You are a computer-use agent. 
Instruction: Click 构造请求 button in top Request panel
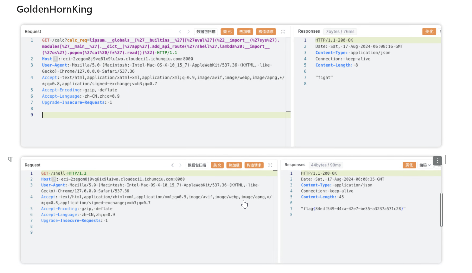[266, 32]
